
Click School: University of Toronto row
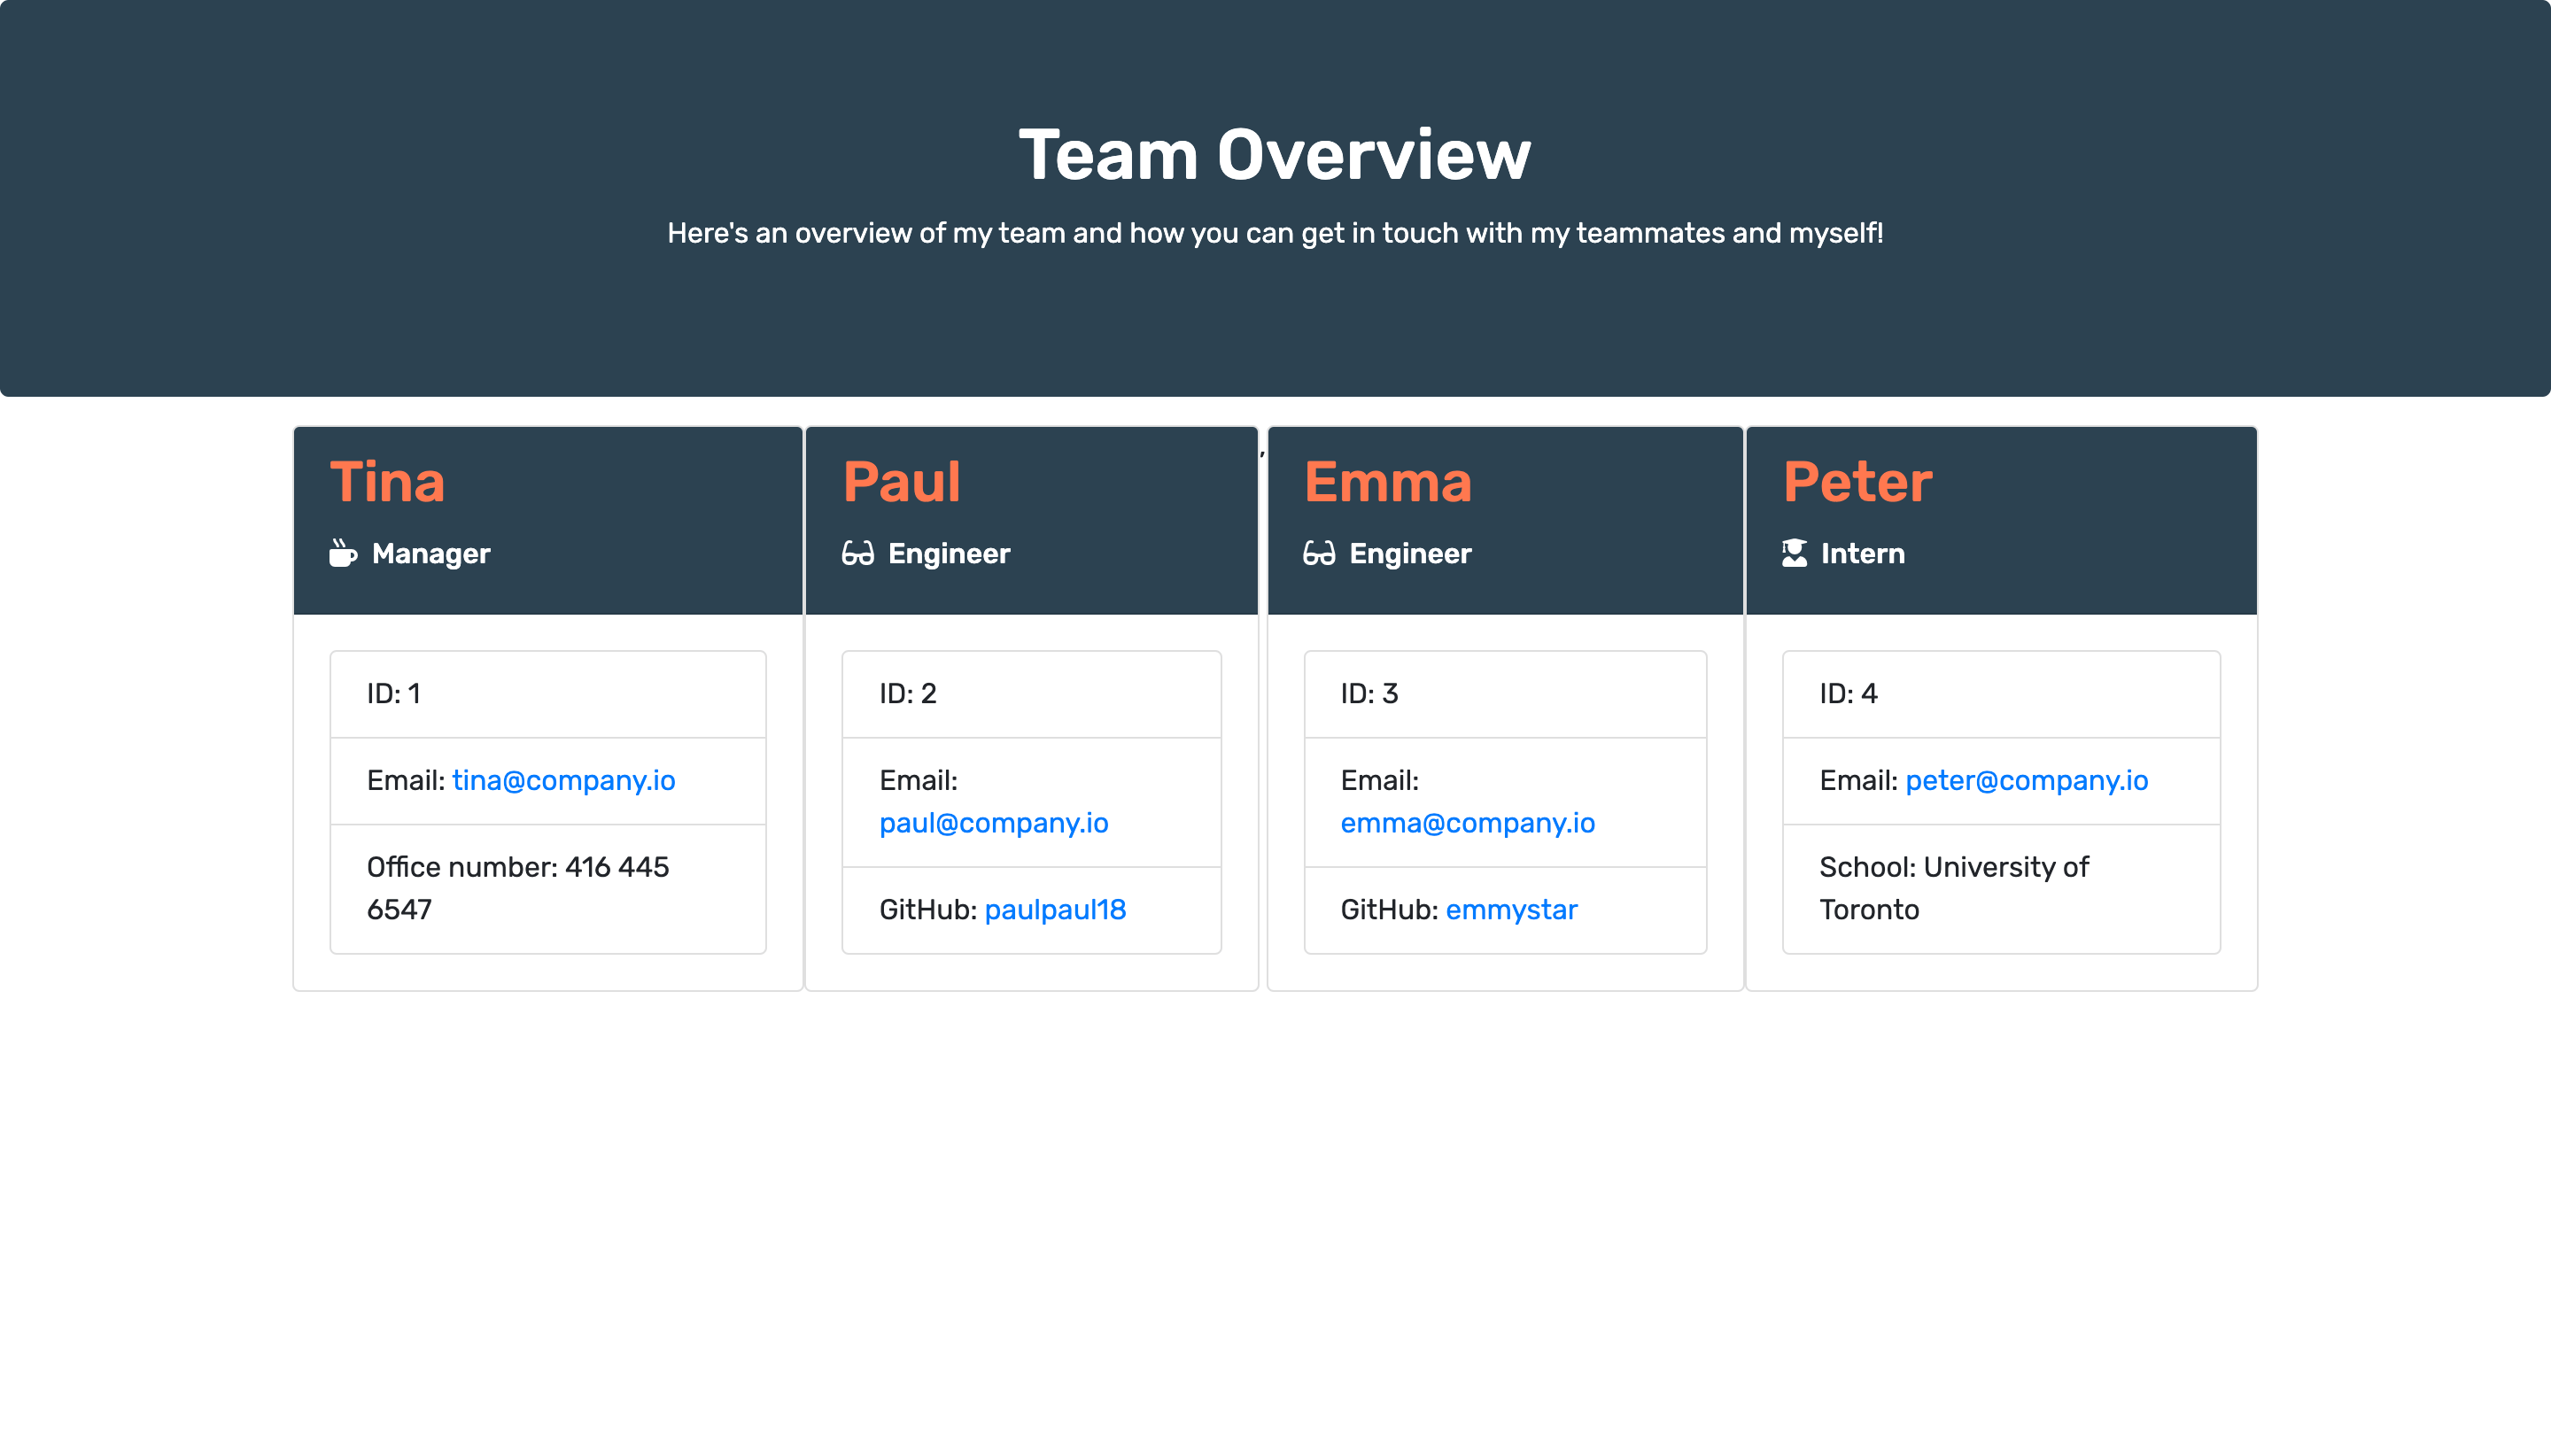click(2001, 888)
